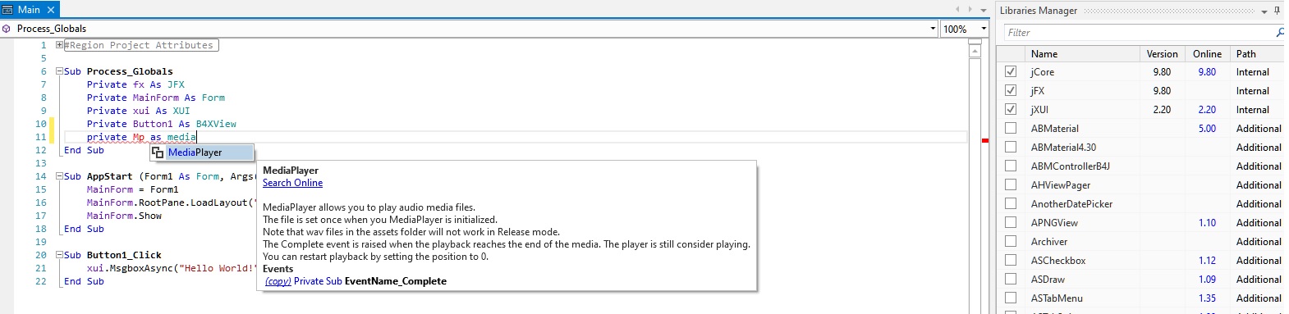Click the Process_Globals sub icon in dropdown
Image resolution: width=1289 pixels, height=314 pixels.
7,29
